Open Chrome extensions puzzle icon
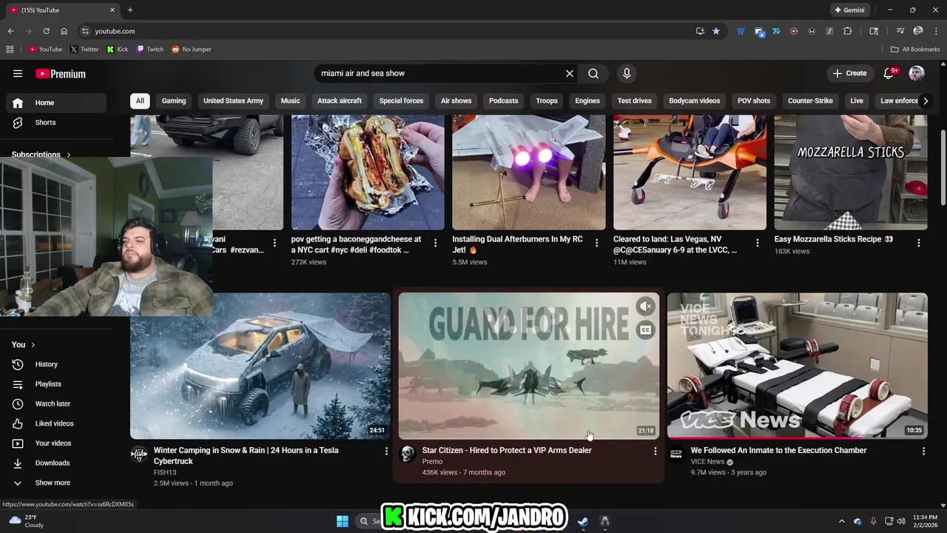The image size is (947, 533). click(848, 31)
